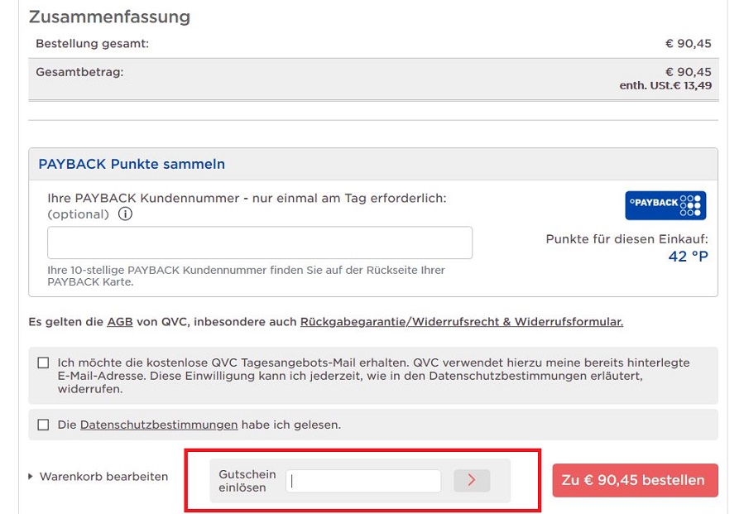Submit voucher with red arrow button
The image size is (744, 514).
(x=472, y=480)
